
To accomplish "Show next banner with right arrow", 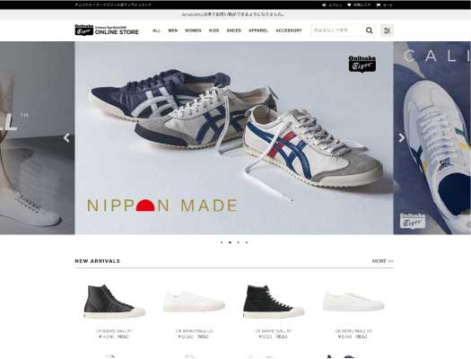I will 402,138.
